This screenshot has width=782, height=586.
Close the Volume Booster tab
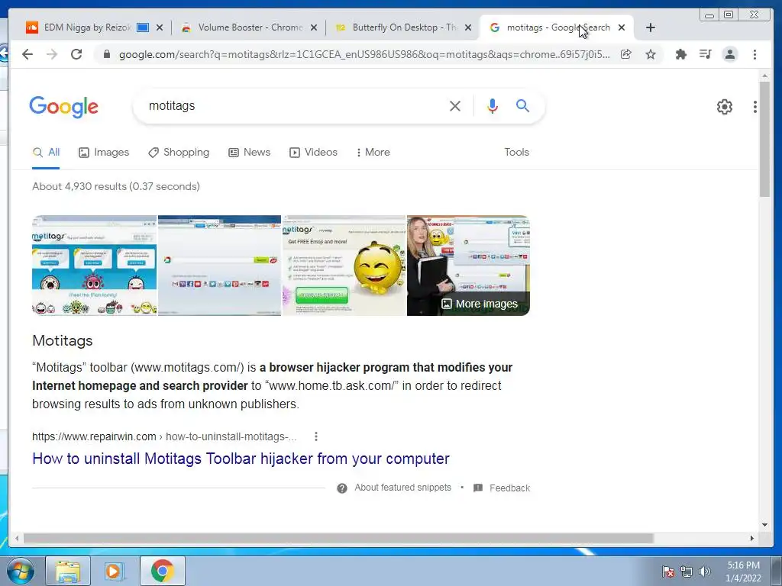[x=314, y=27]
